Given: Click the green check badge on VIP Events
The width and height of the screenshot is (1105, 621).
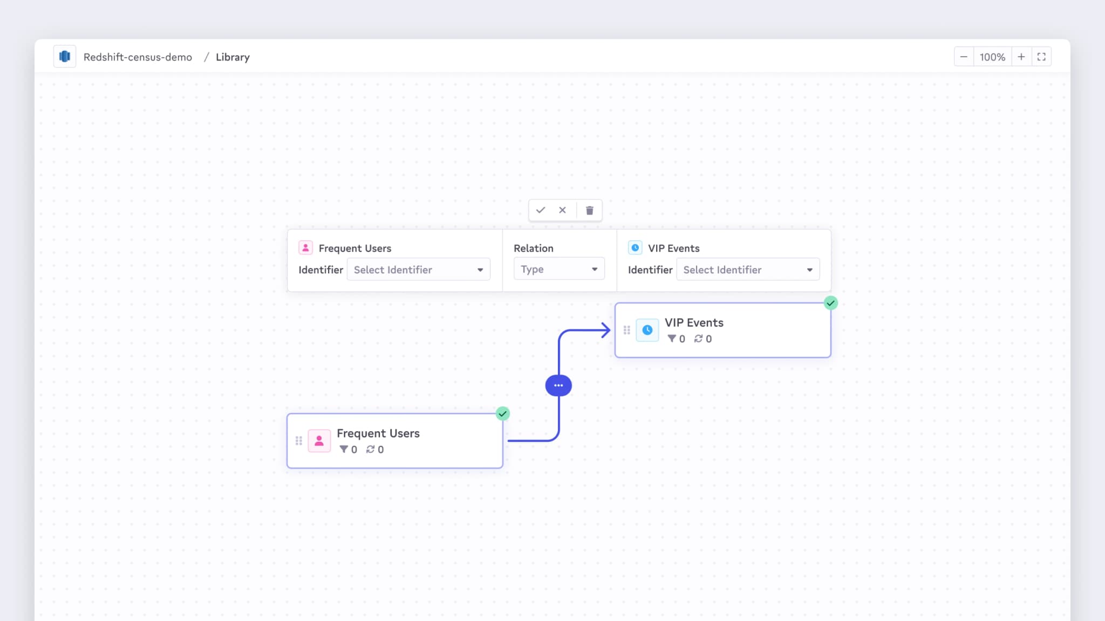Looking at the screenshot, I should pos(831,303).
